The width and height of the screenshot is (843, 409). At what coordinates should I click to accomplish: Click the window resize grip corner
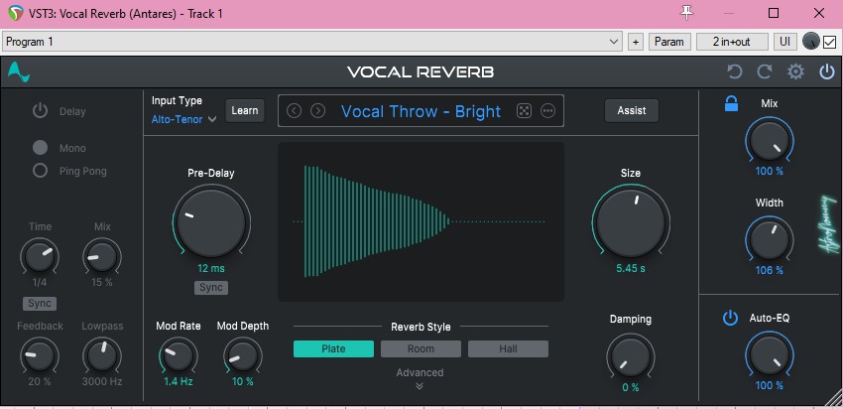833,398
